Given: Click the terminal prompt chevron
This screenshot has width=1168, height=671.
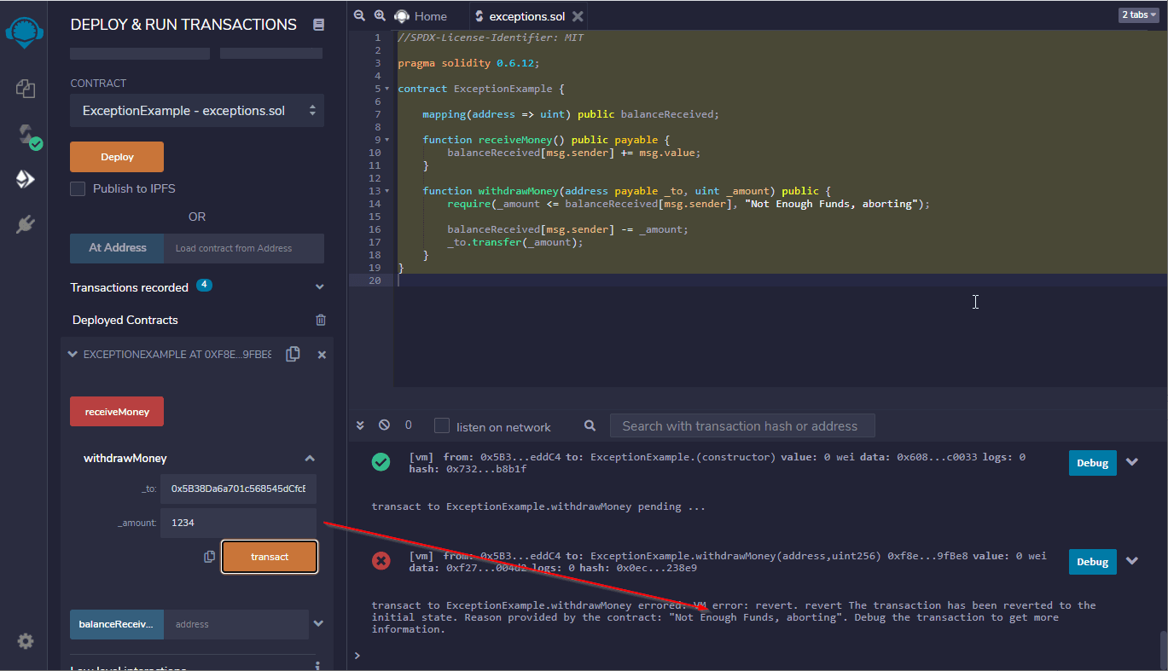Looking at the screenshot, I should pyautogui.click(x=357, y=656).
